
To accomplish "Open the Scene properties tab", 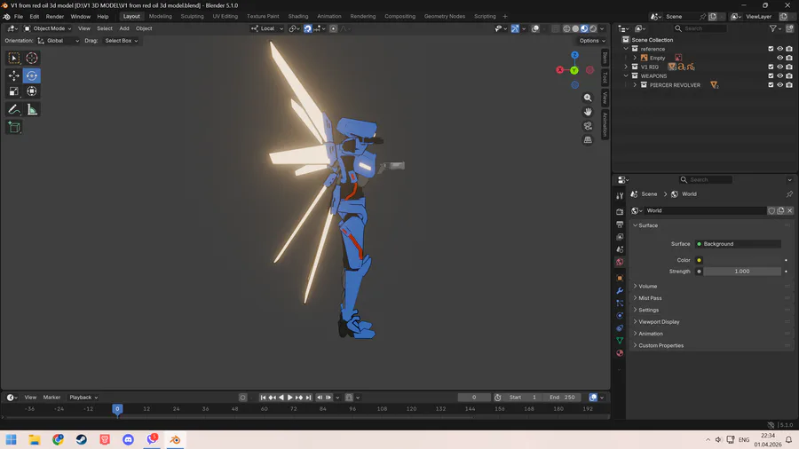I will (620, 249).
